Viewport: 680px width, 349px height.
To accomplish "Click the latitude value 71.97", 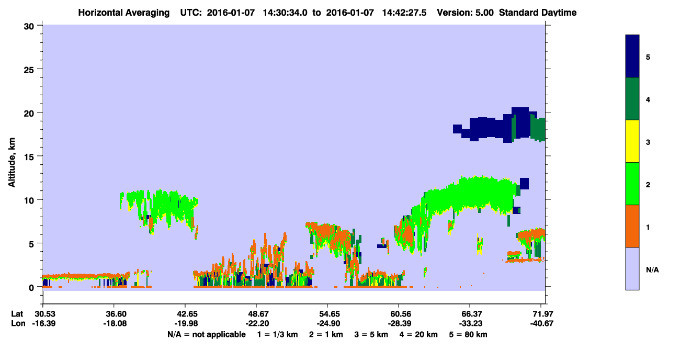I will (541, 313).
